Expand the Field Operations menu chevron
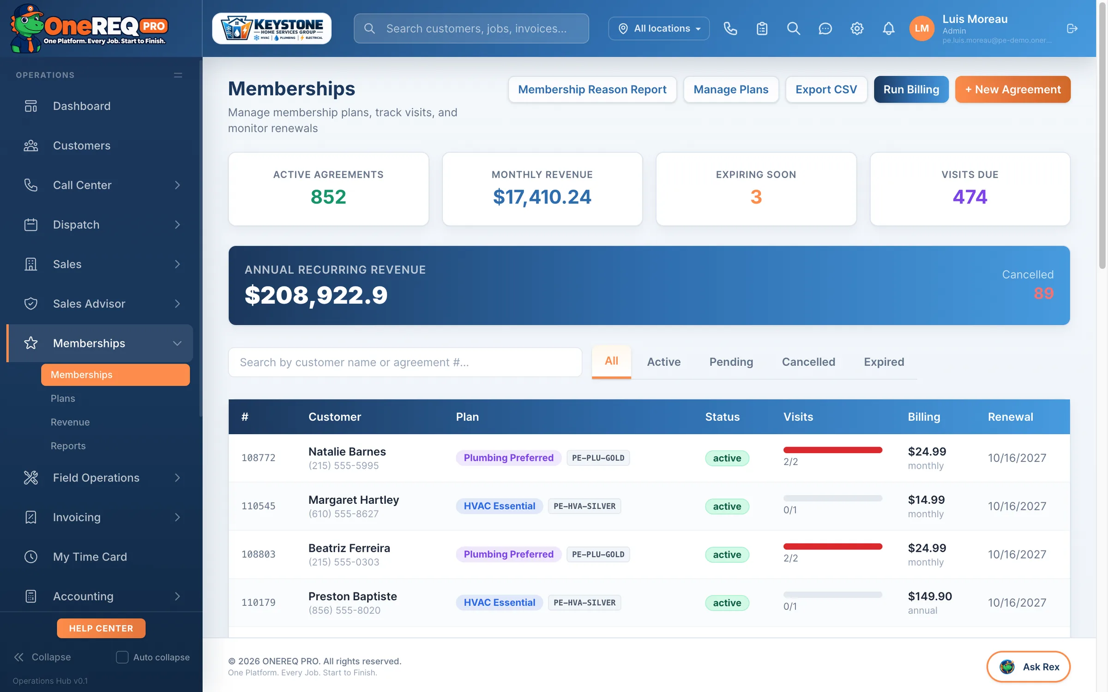This screenshot has height=692, width=1108. [x=177, y=478]
